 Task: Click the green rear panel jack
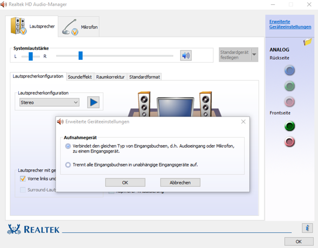[x=289, y=86]
